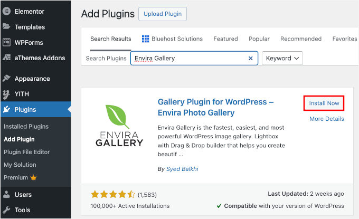Clear the plugin search field text
Viewport: 359px width, 219px height.
pos(250,58)
